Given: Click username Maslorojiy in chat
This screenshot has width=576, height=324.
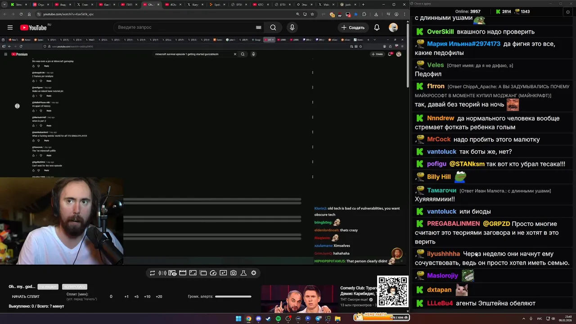Looking at the screenshot, I should 442,275.
